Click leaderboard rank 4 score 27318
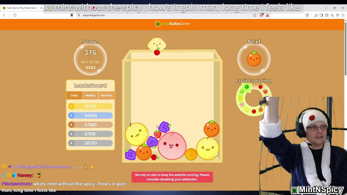Viewport: 347px width, 195px height. (90, 134)
